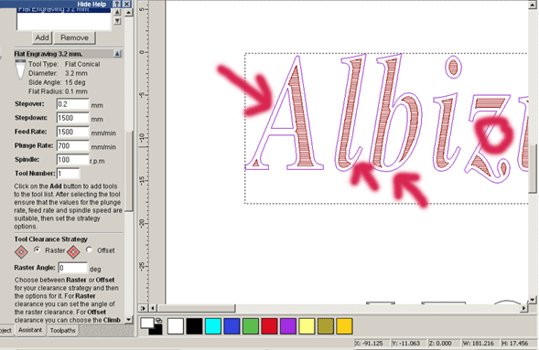Viewport: 539px width, 350px height.
Task: Click the Add tool button
Action: (42, 37)
